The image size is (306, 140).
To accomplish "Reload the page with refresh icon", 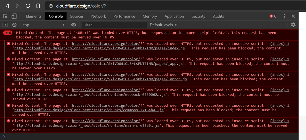I will [x=28, y=6].
